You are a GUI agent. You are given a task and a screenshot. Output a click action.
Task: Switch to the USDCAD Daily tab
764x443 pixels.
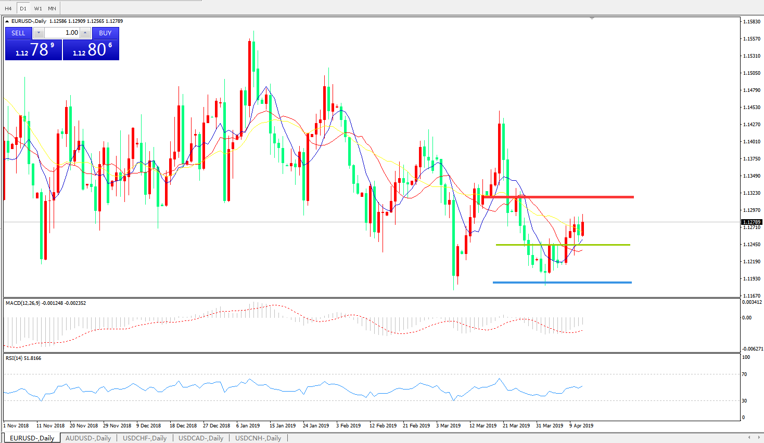click(x=201, y=438)
